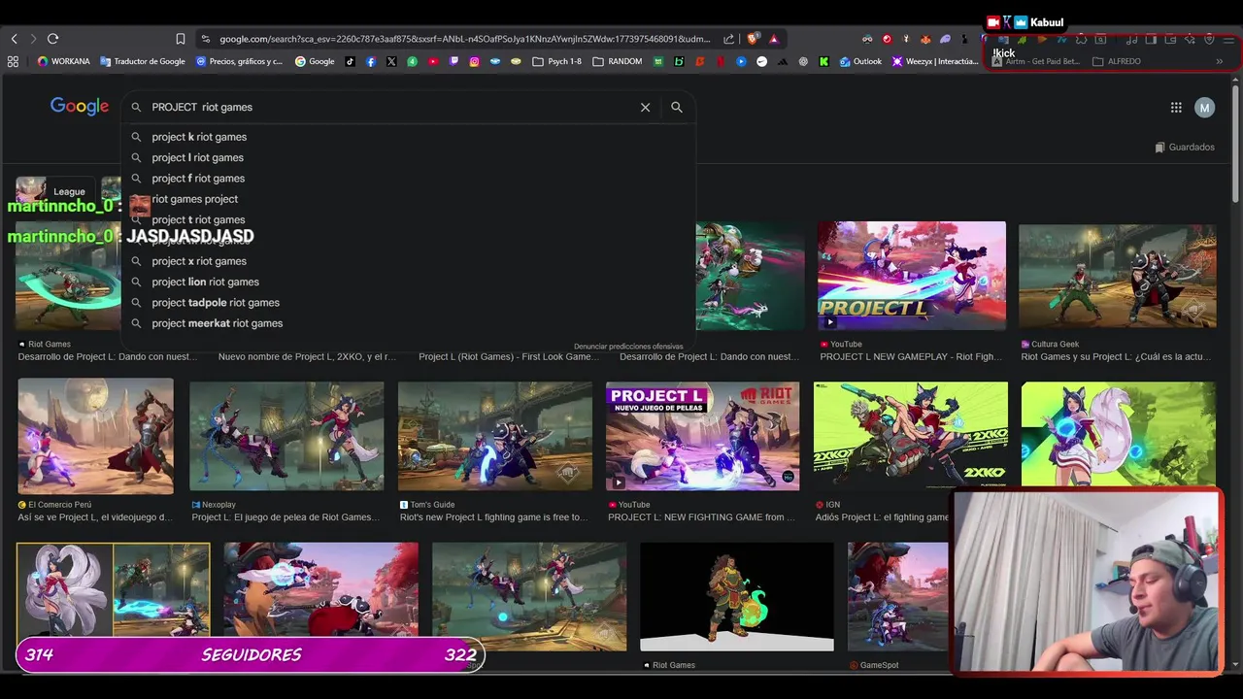Open the Illaoi 3D model image result
Image resolution: width=1243 pixels, height=699 pixels.
[736, 597]
